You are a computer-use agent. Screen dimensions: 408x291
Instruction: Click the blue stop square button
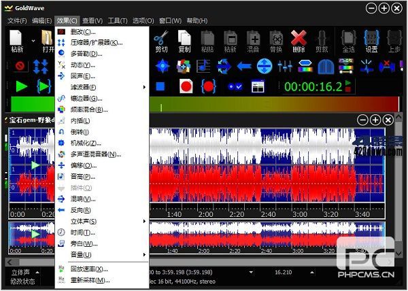[x=160, y=86]
